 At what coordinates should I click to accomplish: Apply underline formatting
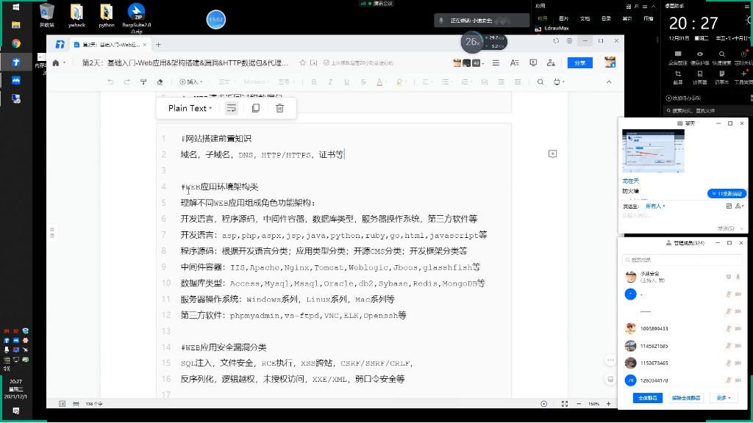346,82
